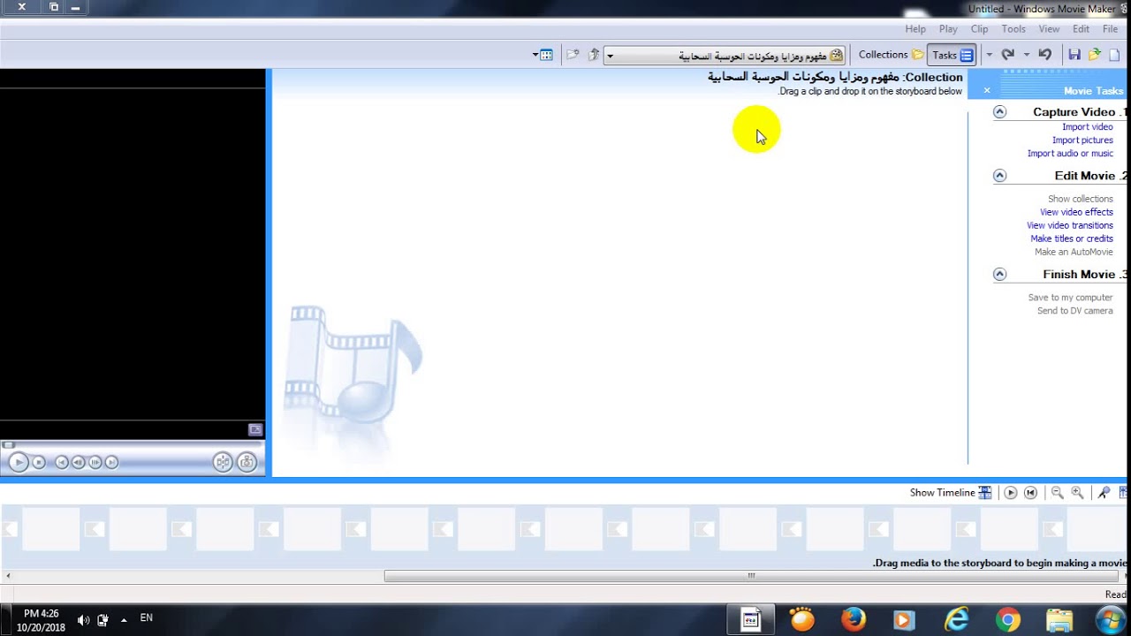The width and height of the screenshot is (1131, 636).
Task: Click the Import pictures link
Action: click(1082, 140)
